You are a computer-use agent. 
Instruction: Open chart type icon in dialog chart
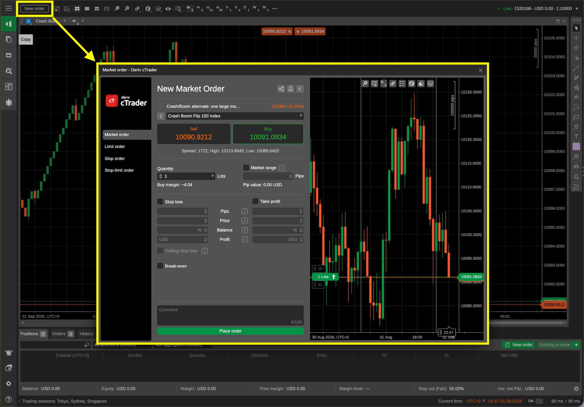coord(393,83)
